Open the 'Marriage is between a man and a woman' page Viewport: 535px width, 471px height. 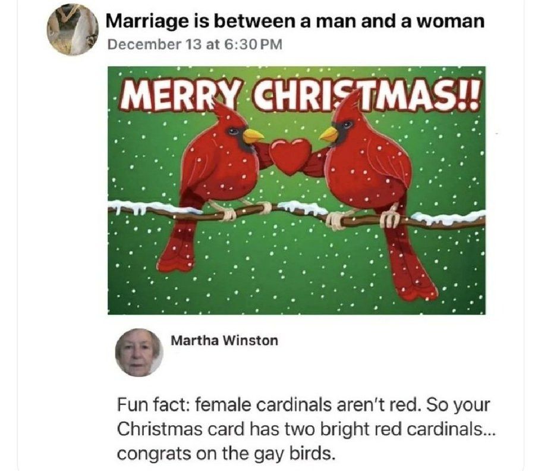[x=295, y=21]
